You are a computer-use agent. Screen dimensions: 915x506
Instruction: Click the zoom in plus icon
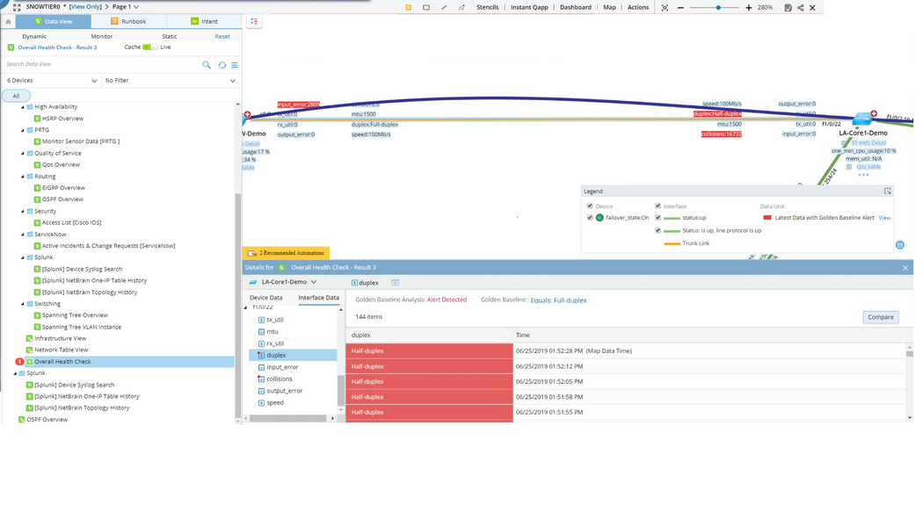(x=749, y=7)
